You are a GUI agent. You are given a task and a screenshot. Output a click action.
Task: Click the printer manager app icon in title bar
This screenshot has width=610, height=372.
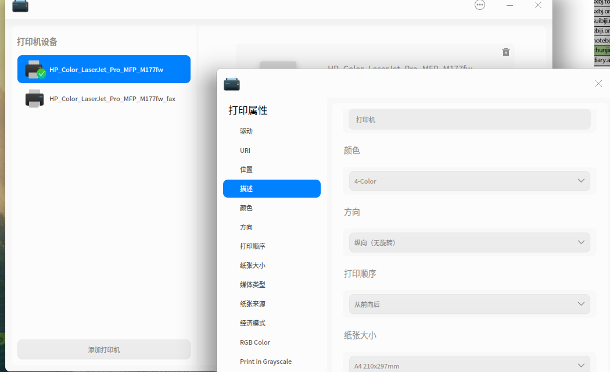click(x=20, y=6)
